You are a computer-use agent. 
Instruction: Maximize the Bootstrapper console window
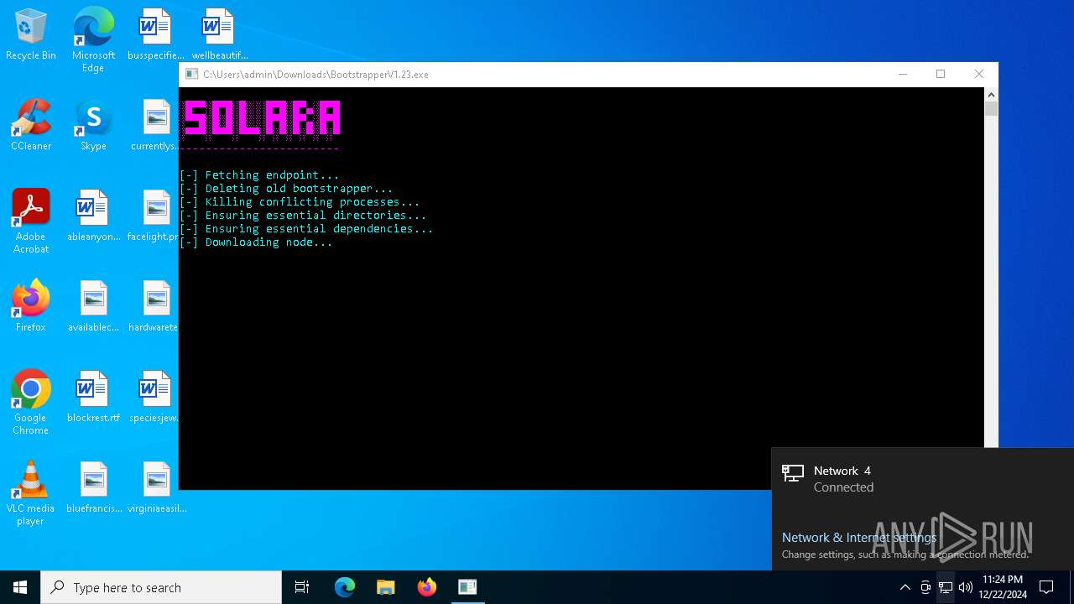tap(941, 74)
